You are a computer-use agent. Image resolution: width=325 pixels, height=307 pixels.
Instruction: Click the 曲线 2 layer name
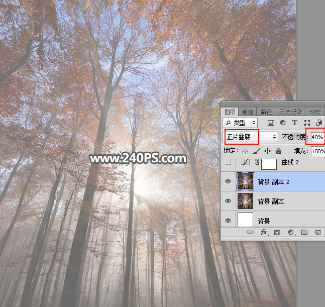(290, 162)
